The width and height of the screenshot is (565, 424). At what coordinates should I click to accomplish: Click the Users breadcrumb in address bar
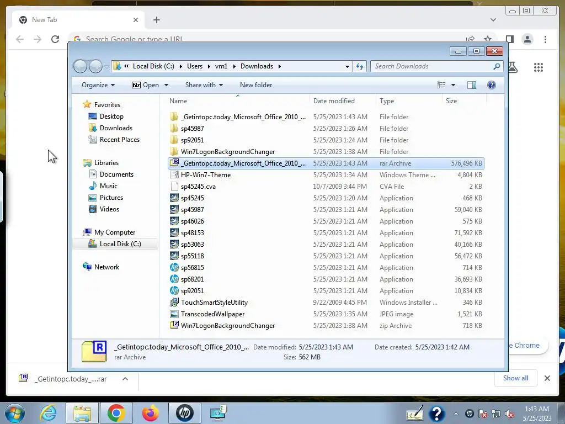(x=195, y=66)
